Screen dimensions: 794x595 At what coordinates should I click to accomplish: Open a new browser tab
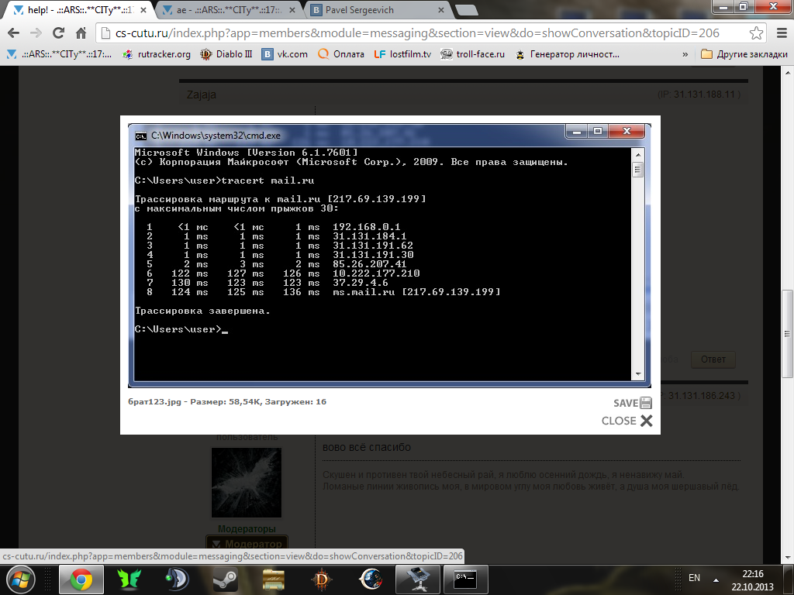[466, 10]
